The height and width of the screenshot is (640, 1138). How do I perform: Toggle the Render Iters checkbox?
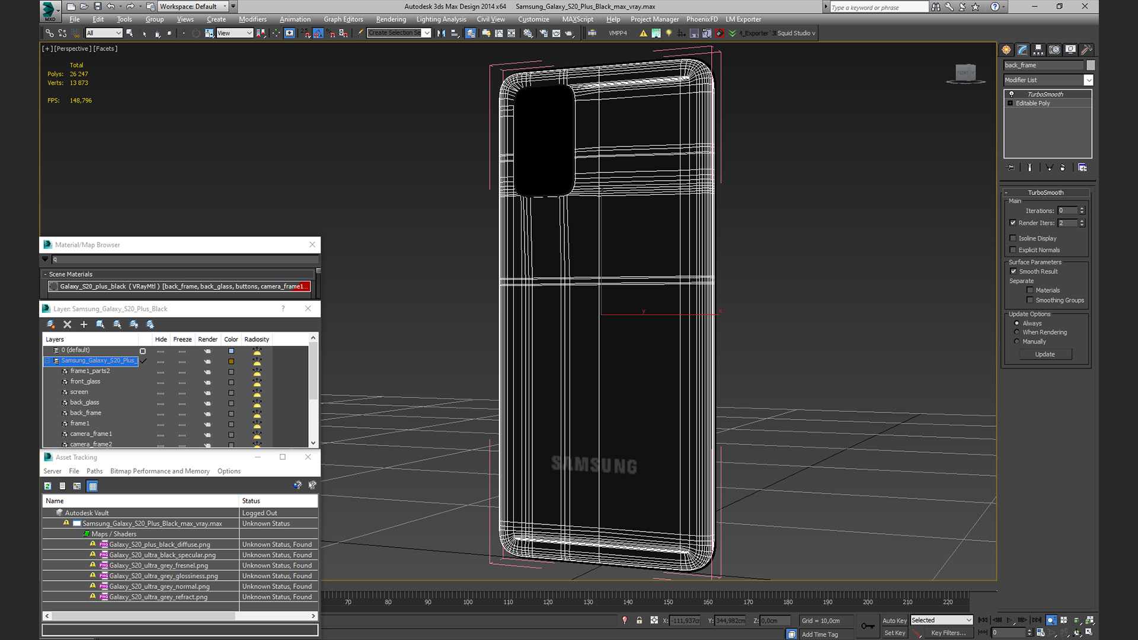tap(1013, 223)
